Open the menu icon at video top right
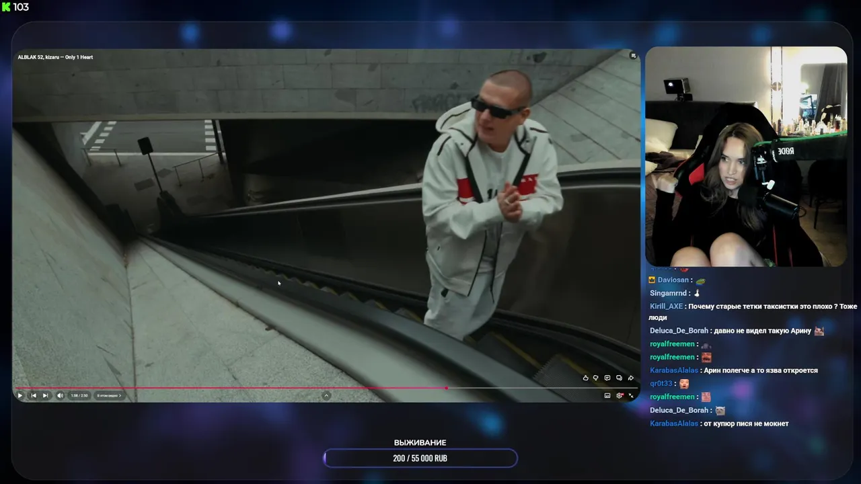Image resolution: width=861 pixels, height=484 pixels. [633, 56]
